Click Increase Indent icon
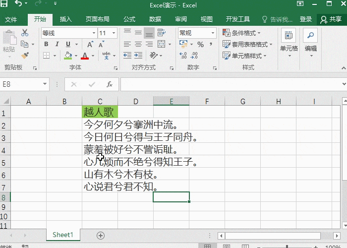The image size is (347, 248). (x=138, y=56)
